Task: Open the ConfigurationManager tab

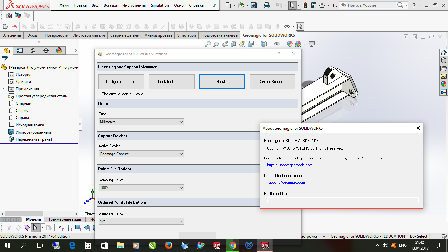Action: [33, 50]
